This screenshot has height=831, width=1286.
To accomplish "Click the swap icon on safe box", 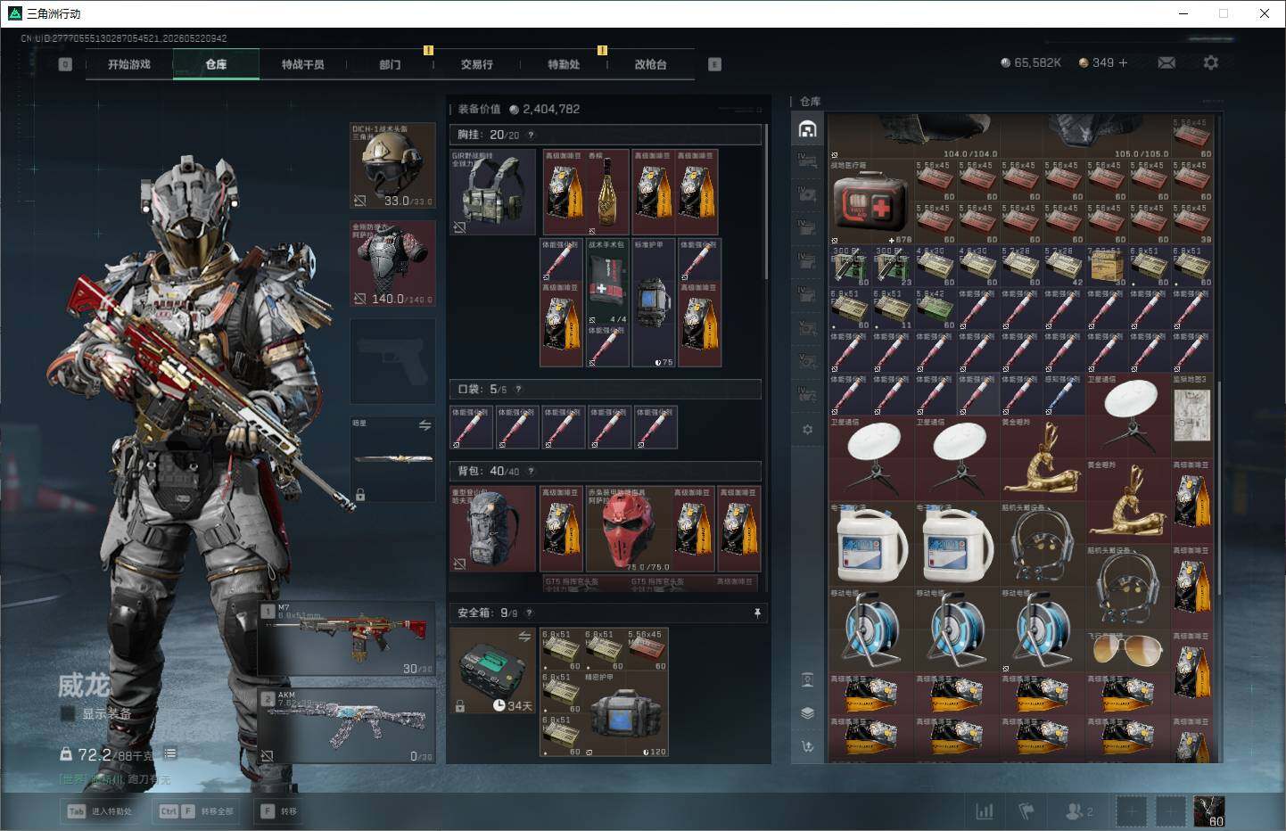I will (x=524, y=636).
